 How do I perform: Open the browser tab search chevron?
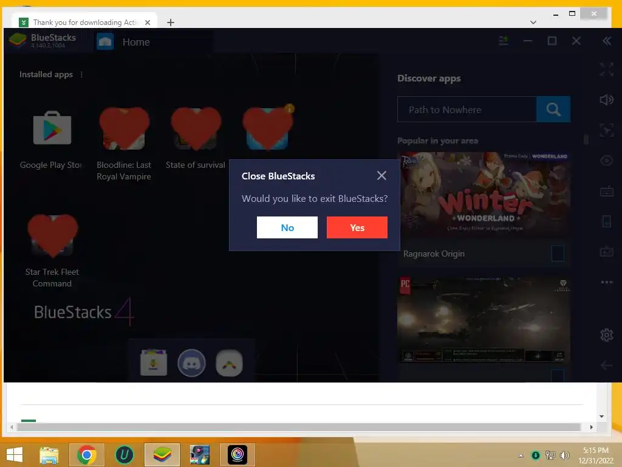pyautogui.click(x=533, y=22)
